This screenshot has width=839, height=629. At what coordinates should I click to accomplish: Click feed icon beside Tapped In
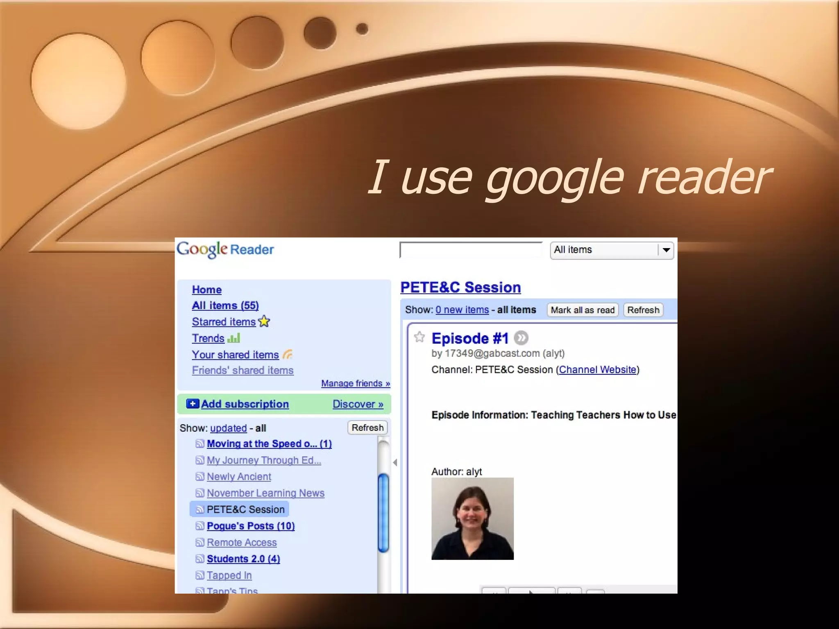click(200, 575)
